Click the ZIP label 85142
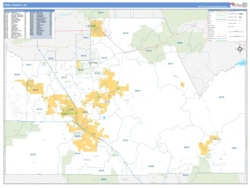This screenshot has height=188, width=250. point(84,56)
